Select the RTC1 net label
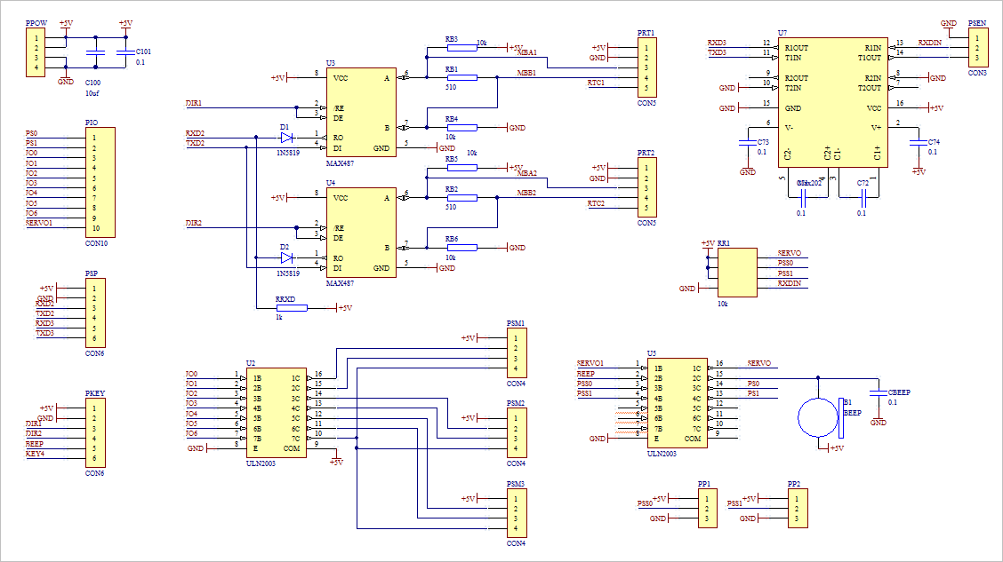Screen dimensions: 1003x562 (596, 83)
